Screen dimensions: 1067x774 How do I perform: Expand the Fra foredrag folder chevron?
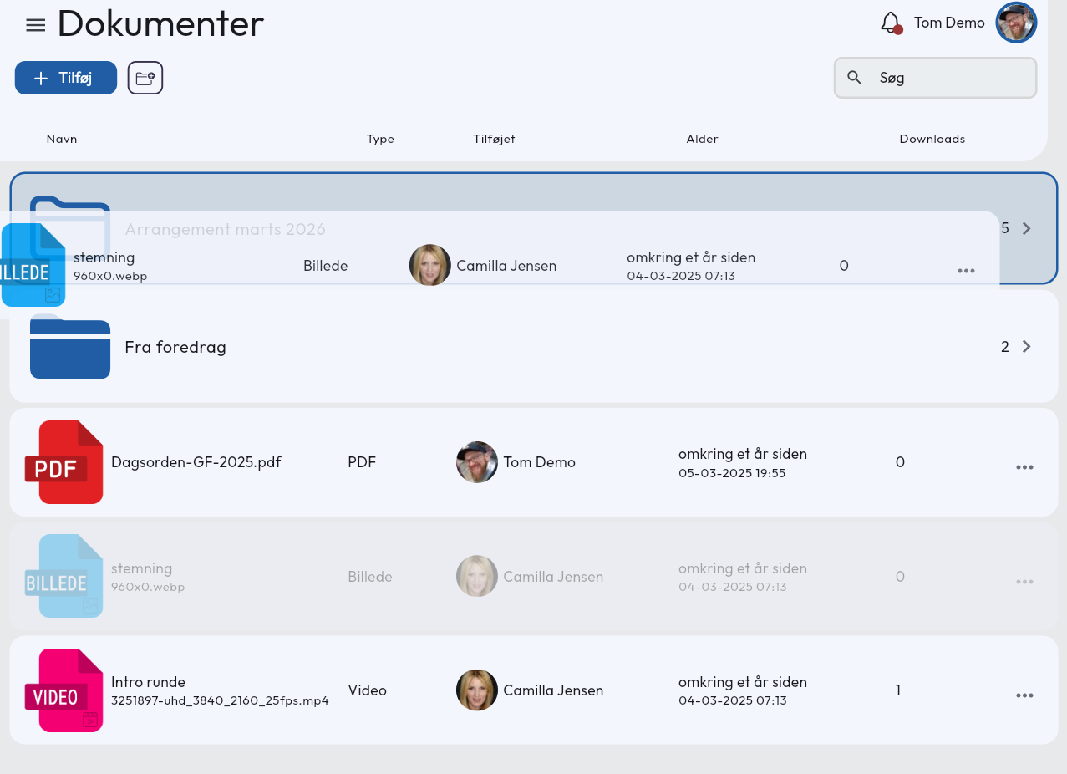tap(1027, 347)
